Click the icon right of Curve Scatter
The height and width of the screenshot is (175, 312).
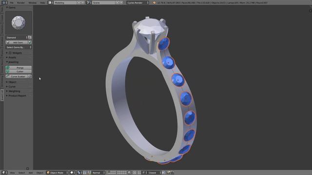click(30, 76)
